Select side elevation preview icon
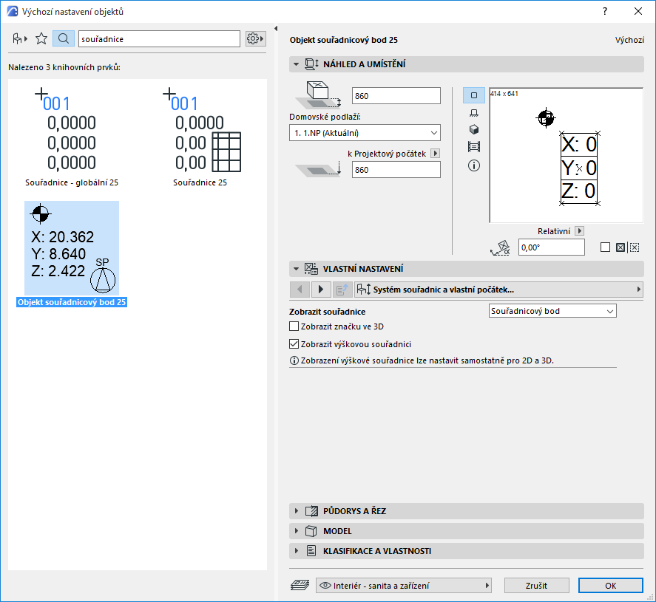The width and height of the screenshot is (656, 602). (x=473, y=113)
